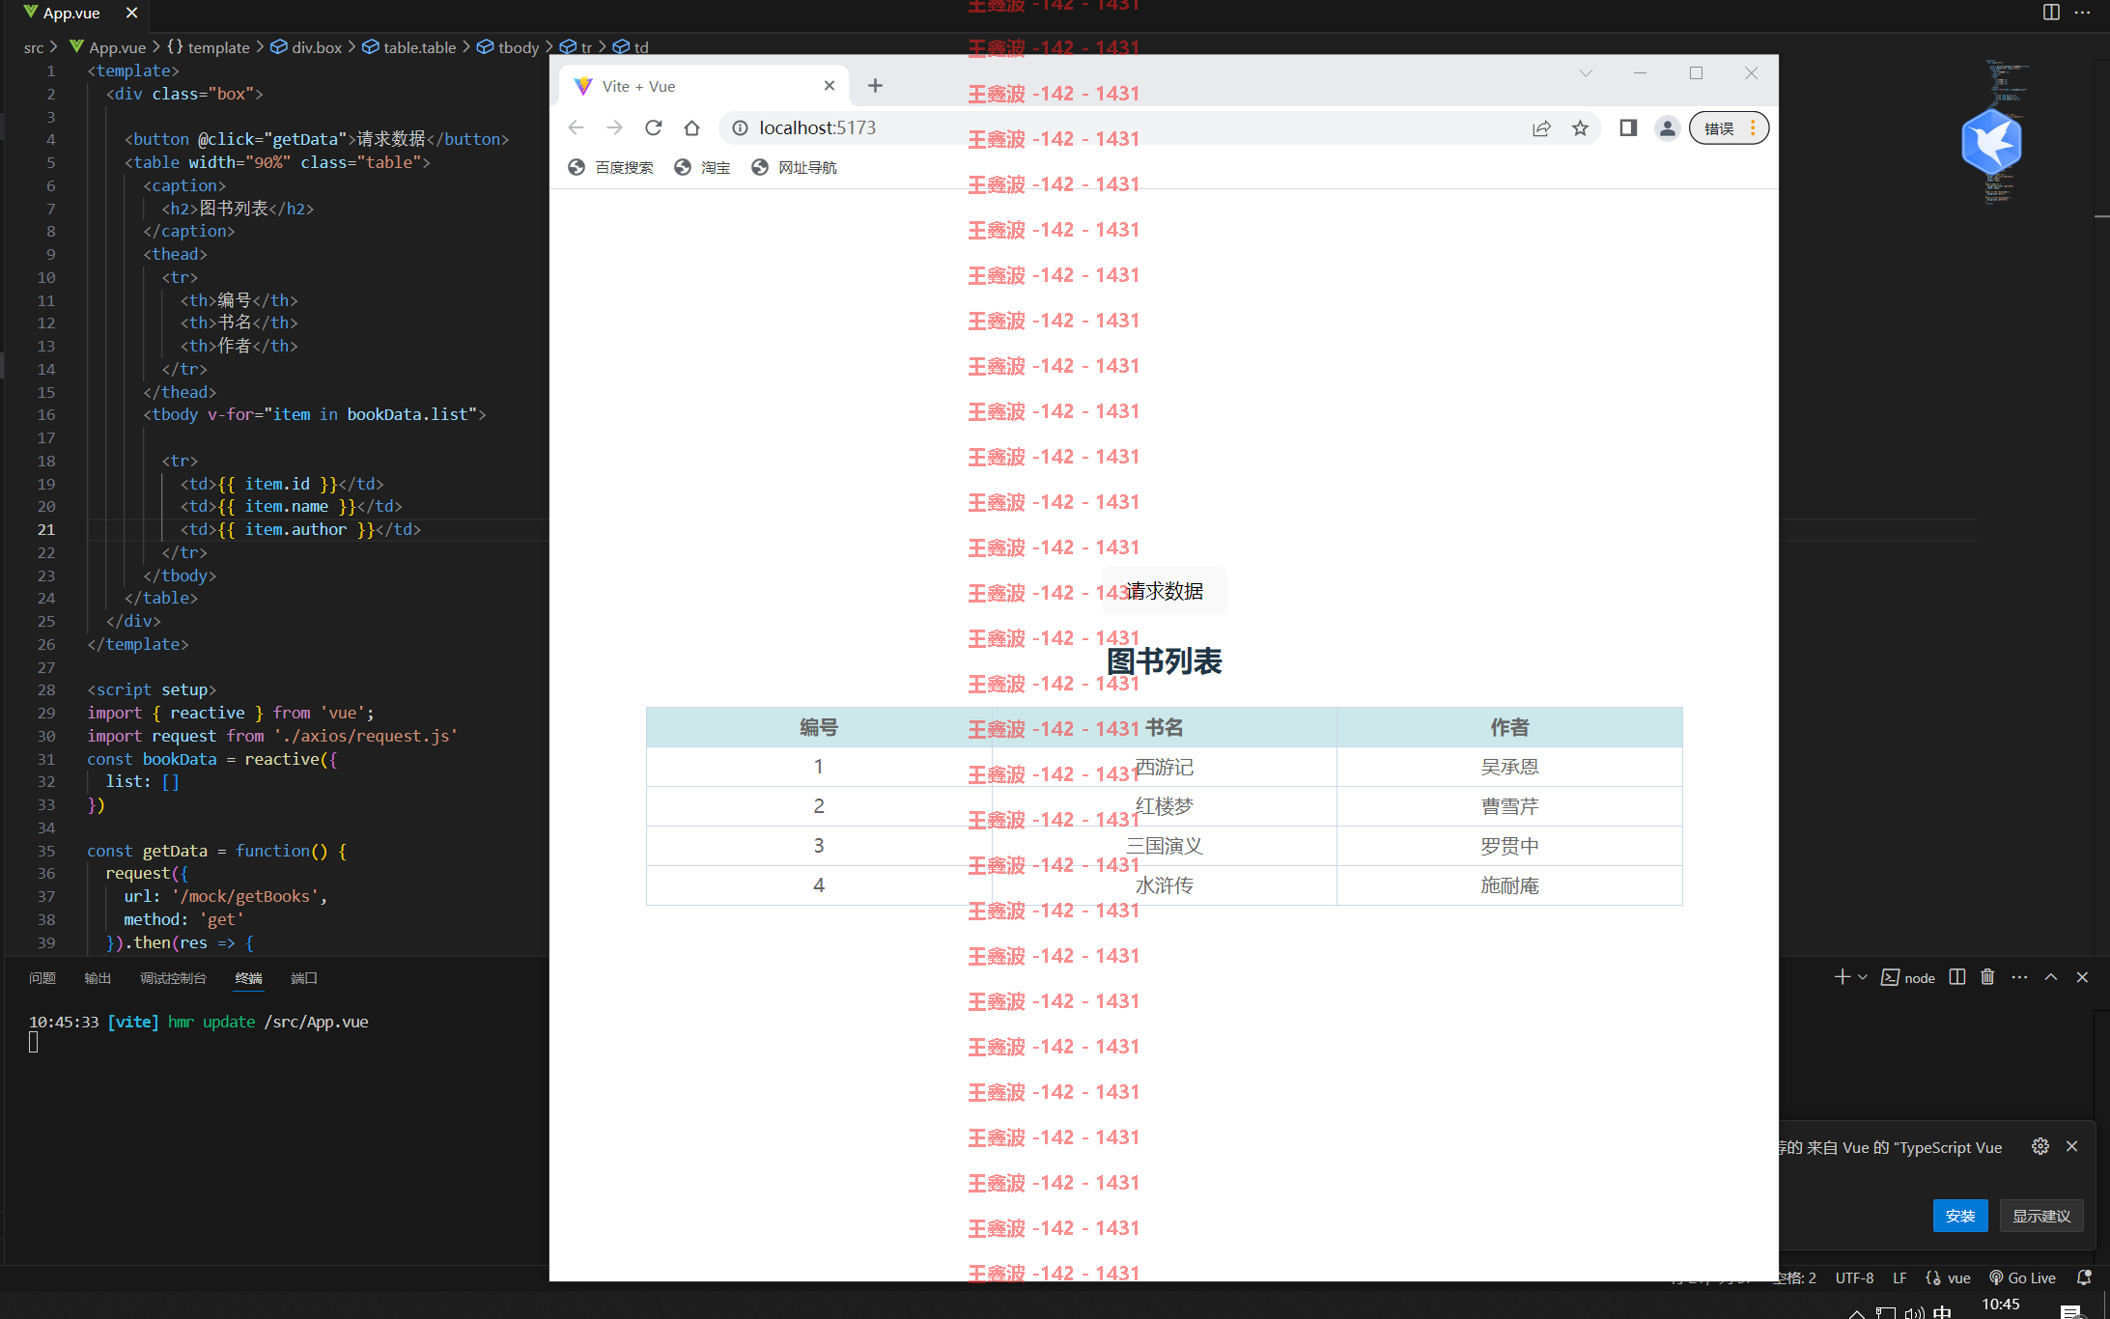Dismiss the TypeScript Vue notification
This screenshot has width=2110, height=1319.
tap(2071, 1146)
